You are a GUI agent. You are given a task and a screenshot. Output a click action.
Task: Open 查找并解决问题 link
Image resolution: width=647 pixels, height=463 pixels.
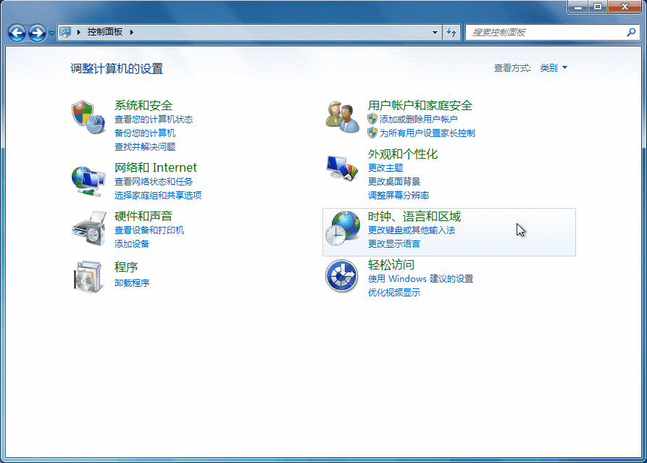145,146
